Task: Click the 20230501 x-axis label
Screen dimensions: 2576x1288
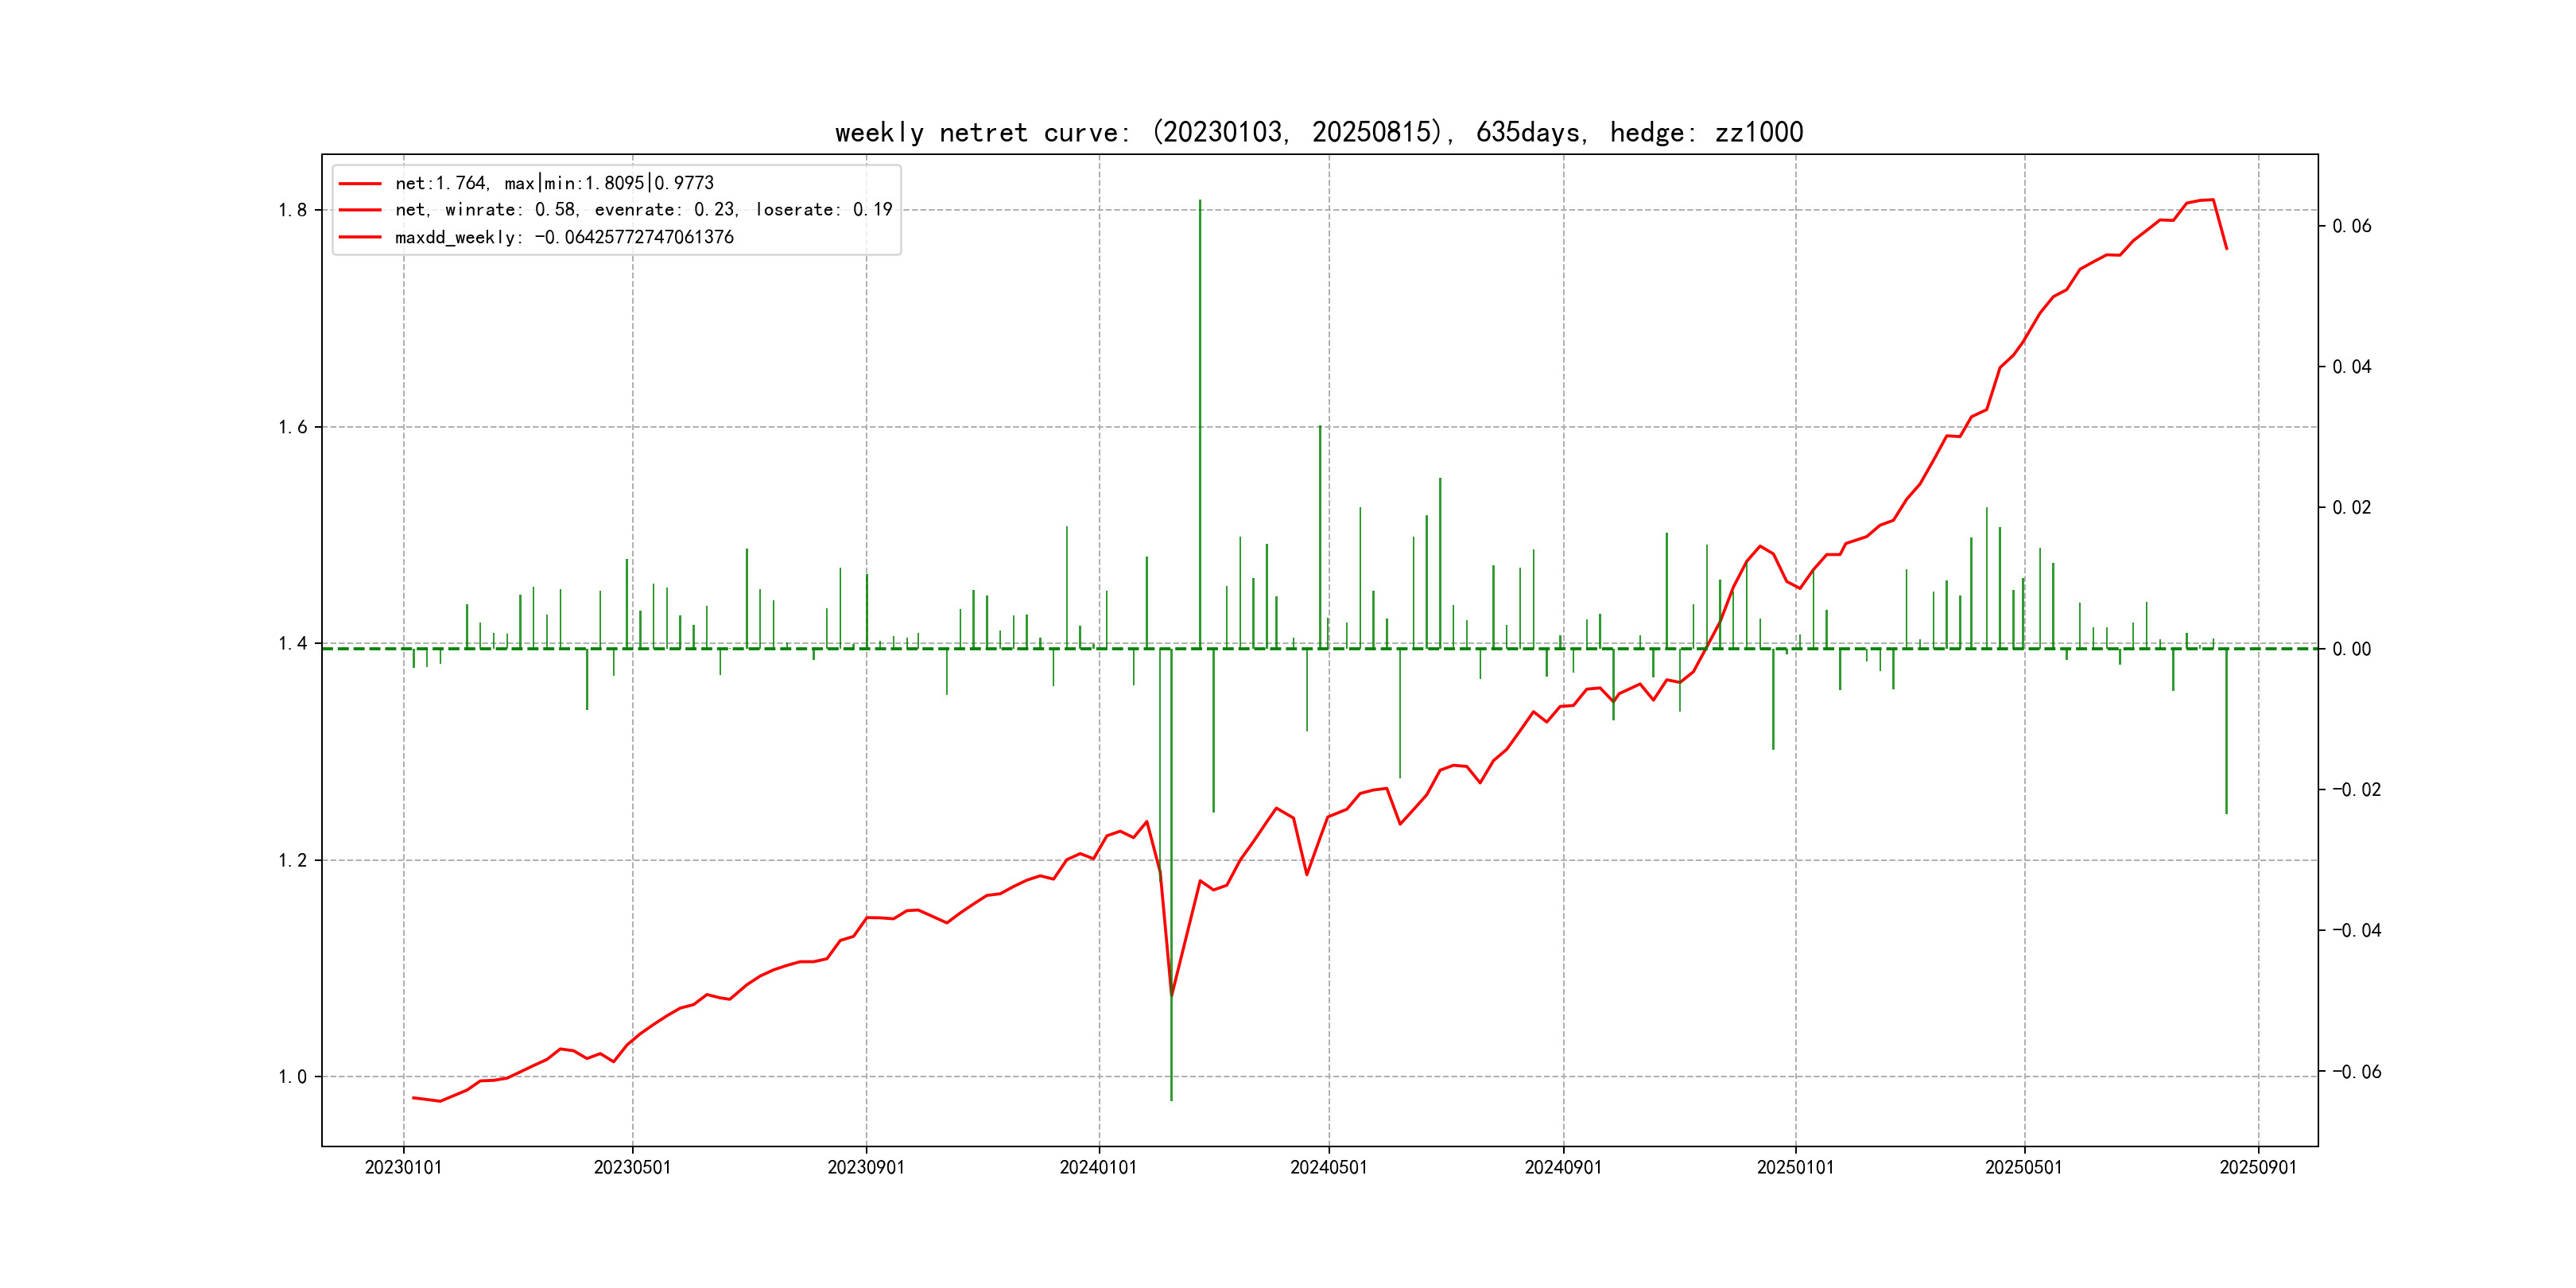Action: (632, 1168)
